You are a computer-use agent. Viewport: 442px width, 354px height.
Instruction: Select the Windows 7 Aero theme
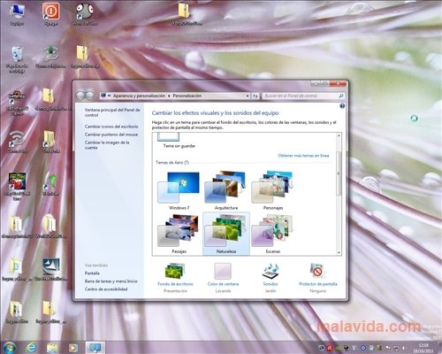click(179, 190)
